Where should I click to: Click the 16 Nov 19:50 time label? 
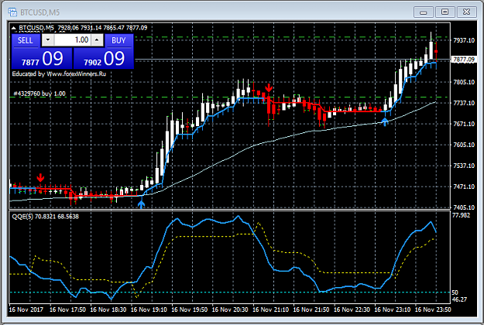click(190, 310)
